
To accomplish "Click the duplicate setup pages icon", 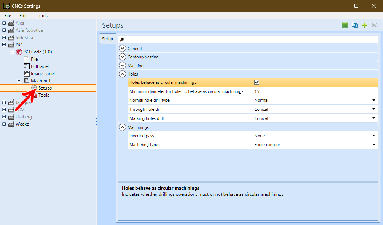I will point(355,25).
